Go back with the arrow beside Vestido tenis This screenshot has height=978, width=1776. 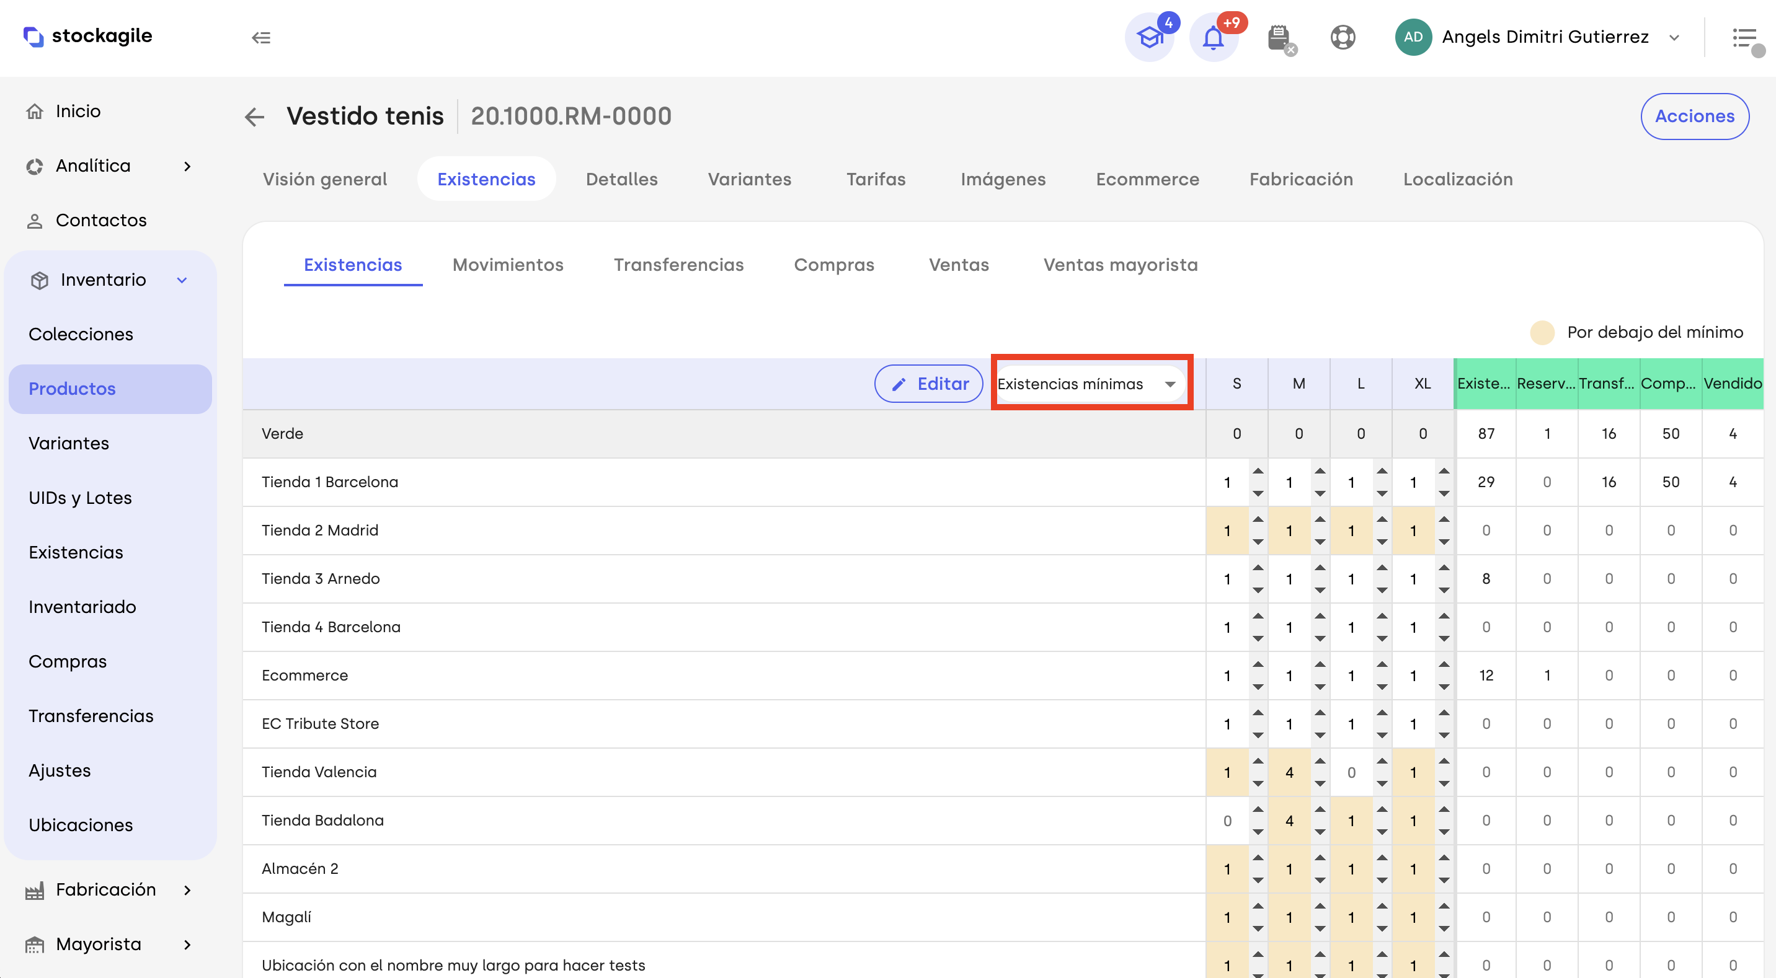click(x=254, y=117)
